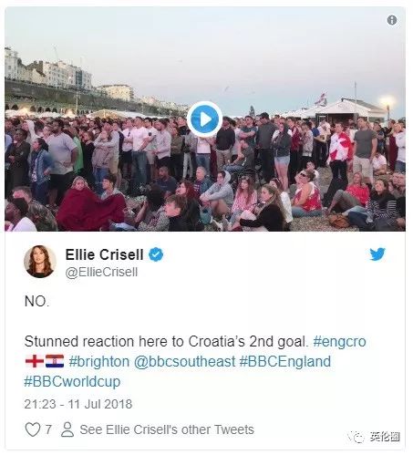The height and width of the screenshot is (455, 413).
Task: See Ellie Crisell's other Tweets
Action: click(167, 429)
